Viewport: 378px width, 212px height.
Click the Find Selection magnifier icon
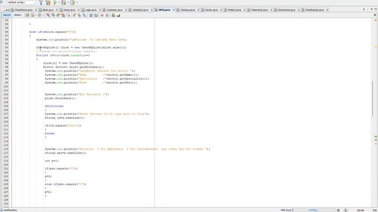(48, 15)
